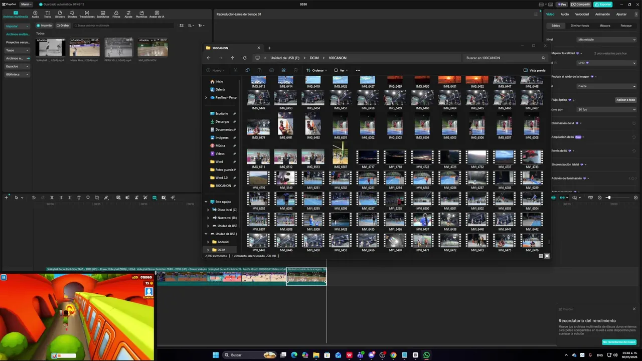Screen dimensions: 642x361
Task: Expand the Importar section in CapCut sidebar
Action: click(17, 26)
